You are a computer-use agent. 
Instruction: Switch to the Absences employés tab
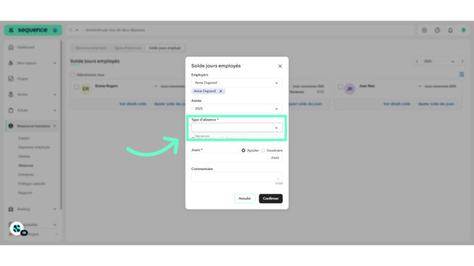[91, 48]
